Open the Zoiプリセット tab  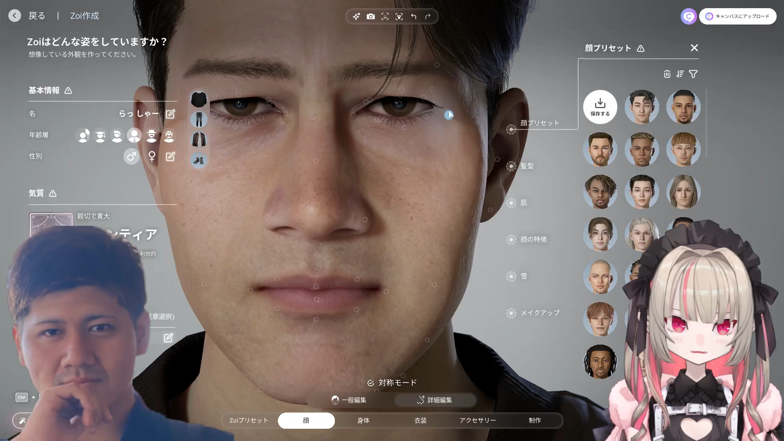(249, 421)
